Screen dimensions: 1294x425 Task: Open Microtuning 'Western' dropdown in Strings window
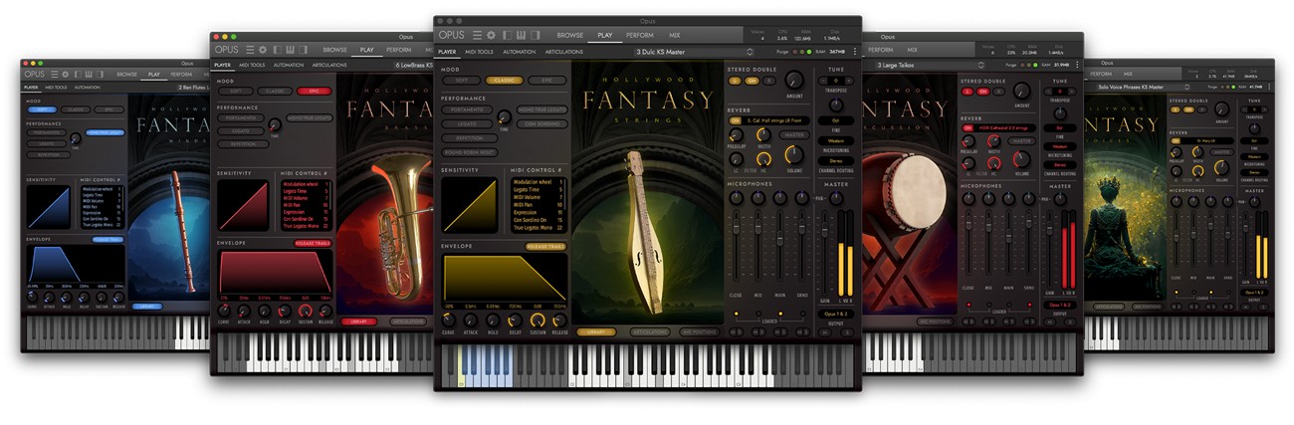[836, 141]
